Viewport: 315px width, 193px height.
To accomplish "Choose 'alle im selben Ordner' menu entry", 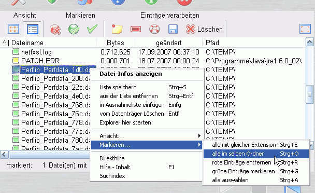I will click(x=256, y=154).
